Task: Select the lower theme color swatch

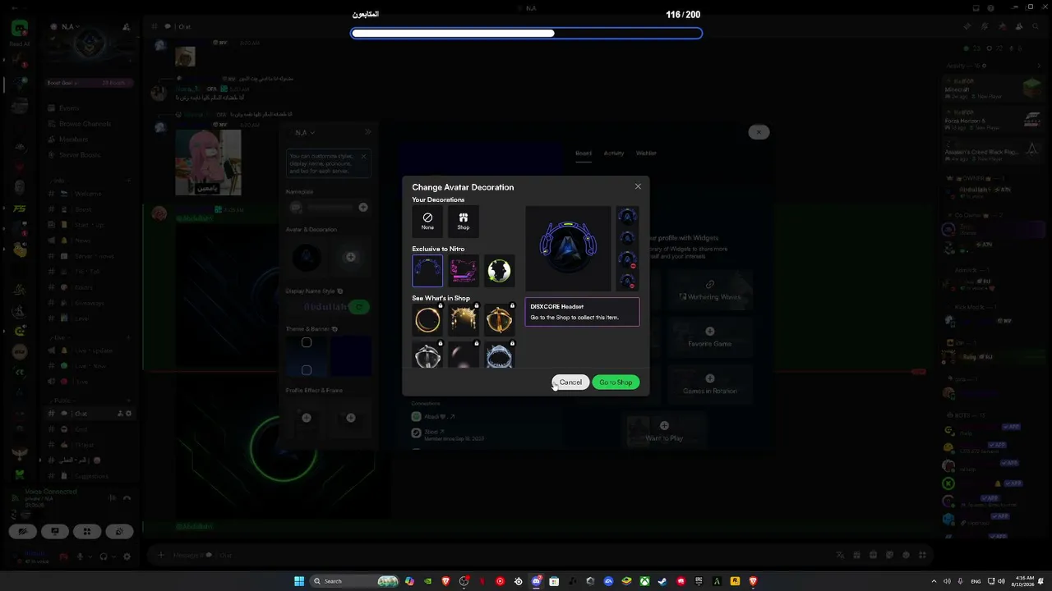Action: tap(307, 369)
